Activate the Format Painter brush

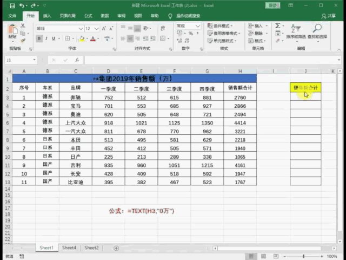(23, 41)
